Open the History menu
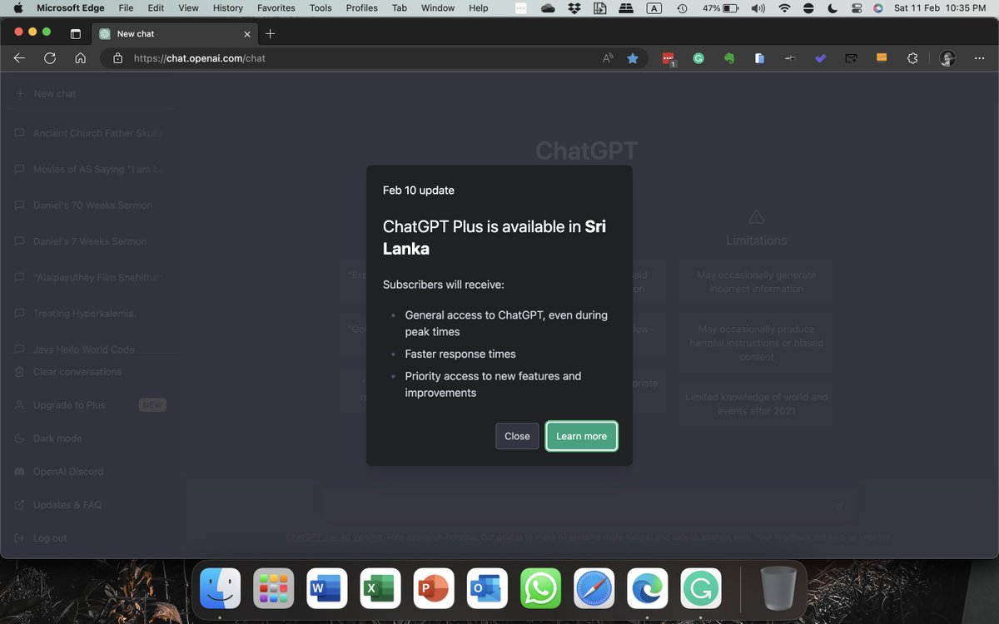Screen dimensions: 999x624 pyautogui.click(x=227, y=7)
